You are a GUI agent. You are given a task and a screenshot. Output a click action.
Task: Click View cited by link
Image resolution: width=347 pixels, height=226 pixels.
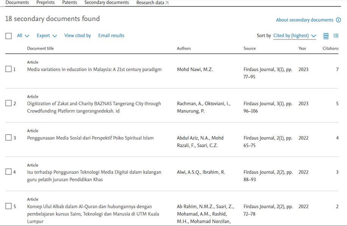tap(78, 36)
